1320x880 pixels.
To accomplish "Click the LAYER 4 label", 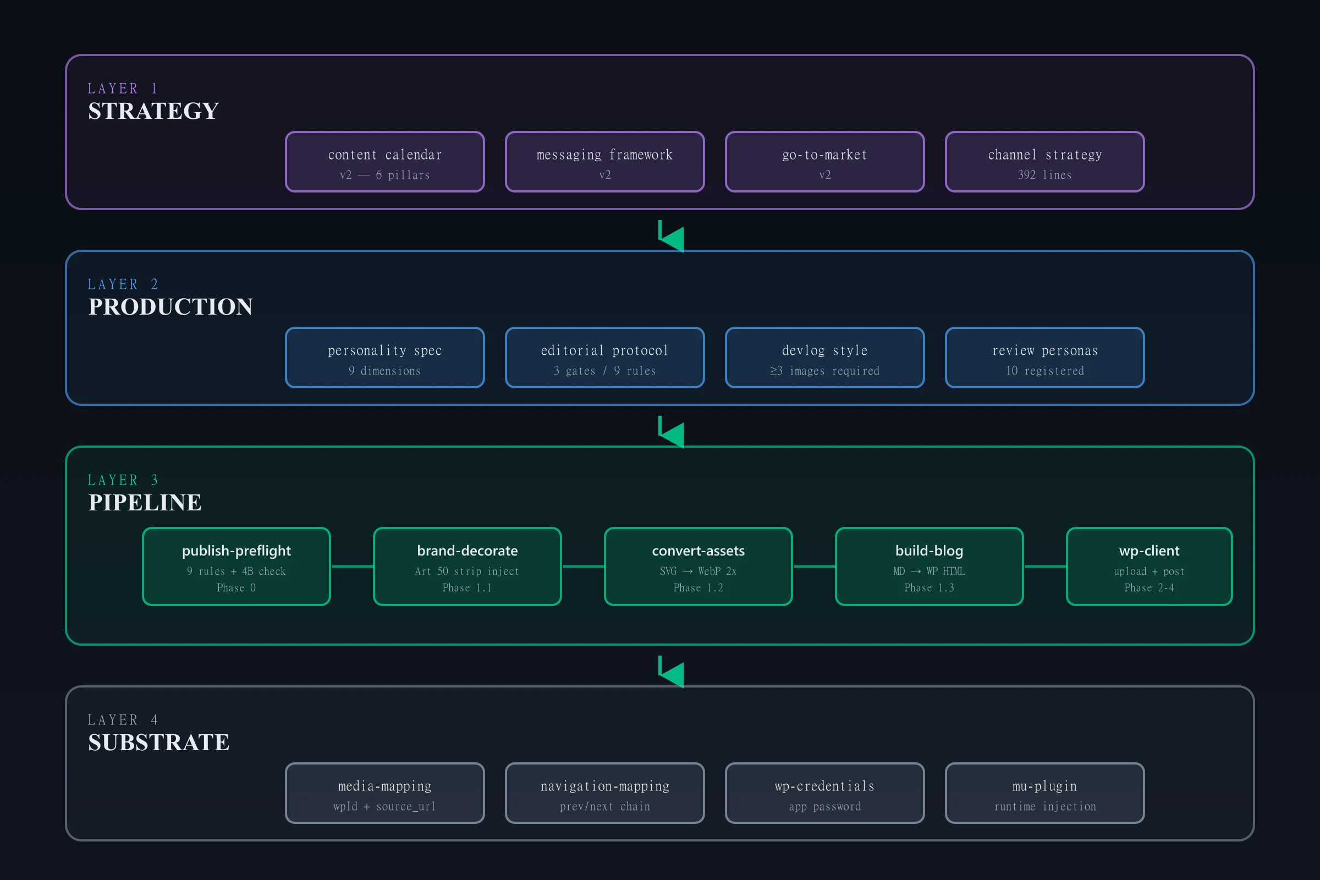I will pos(123,720).
